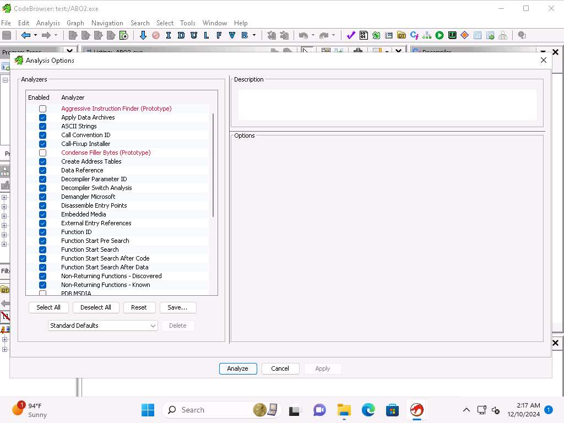
Task: Click the purple checkmark toolbar icon
Action: 351,35
